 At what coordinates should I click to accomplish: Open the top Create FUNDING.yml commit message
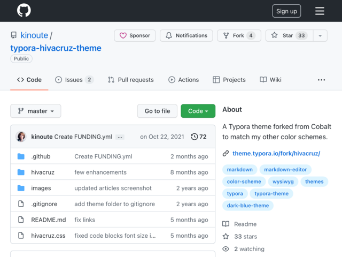[83, 137]
